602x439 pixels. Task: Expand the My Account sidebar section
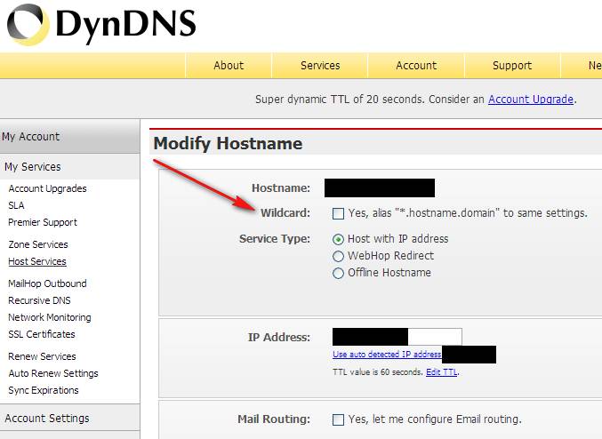[69, 137]
